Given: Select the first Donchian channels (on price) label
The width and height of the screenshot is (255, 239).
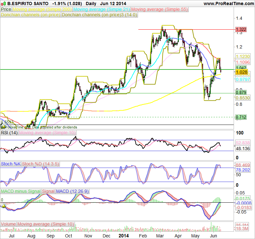Looking at the screenshot, I should coord(31,15).
